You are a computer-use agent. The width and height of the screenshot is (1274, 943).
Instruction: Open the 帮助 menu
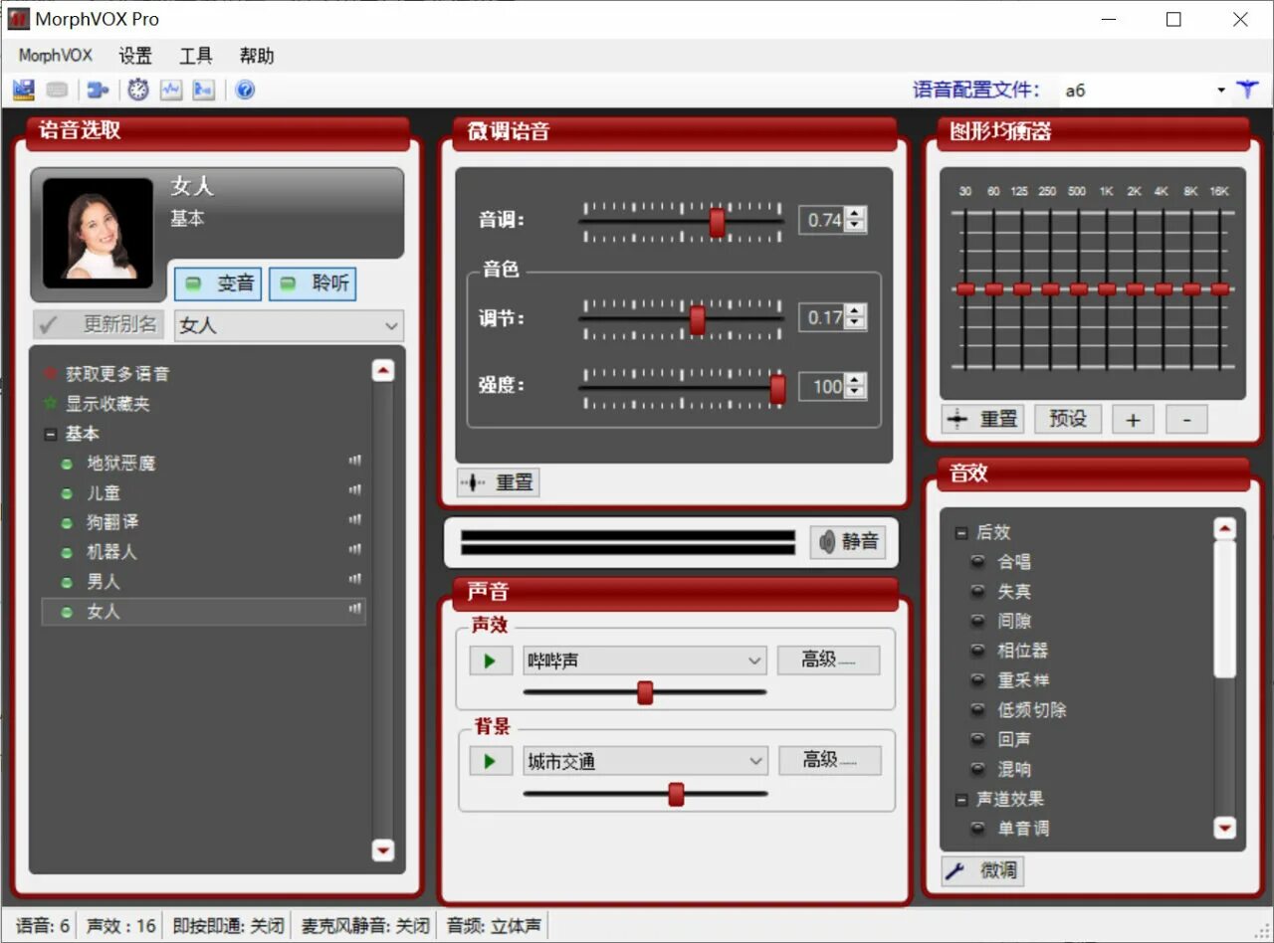256,56
